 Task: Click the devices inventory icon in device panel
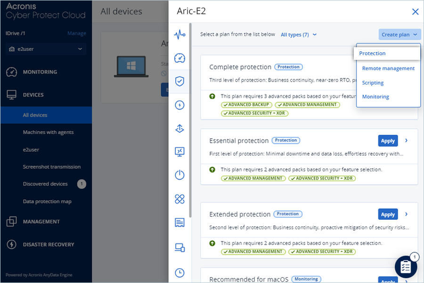(x=179, y=247)
